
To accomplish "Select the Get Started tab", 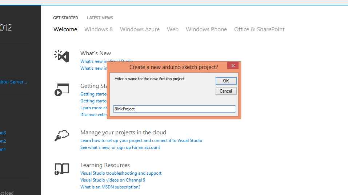I will coord(65,18).
